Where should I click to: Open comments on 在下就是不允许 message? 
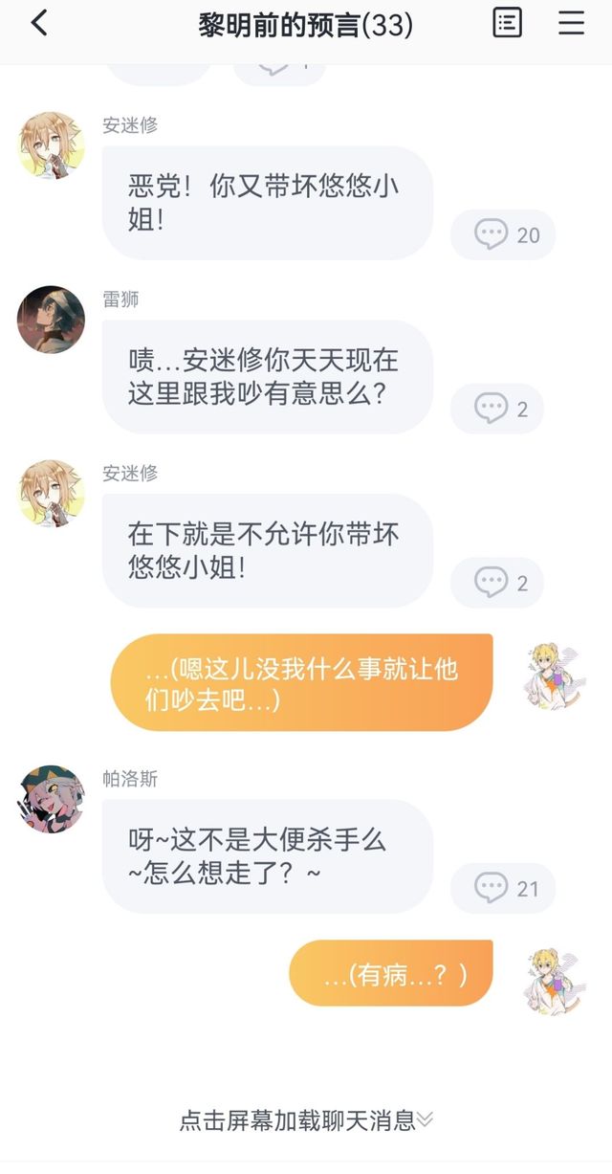[497, 584]
